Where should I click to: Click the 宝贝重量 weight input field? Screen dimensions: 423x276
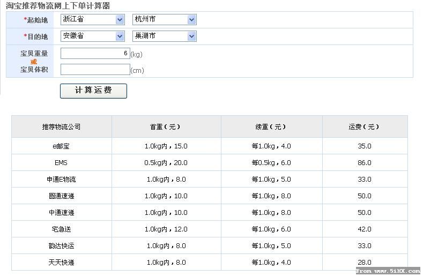(95, 54)
